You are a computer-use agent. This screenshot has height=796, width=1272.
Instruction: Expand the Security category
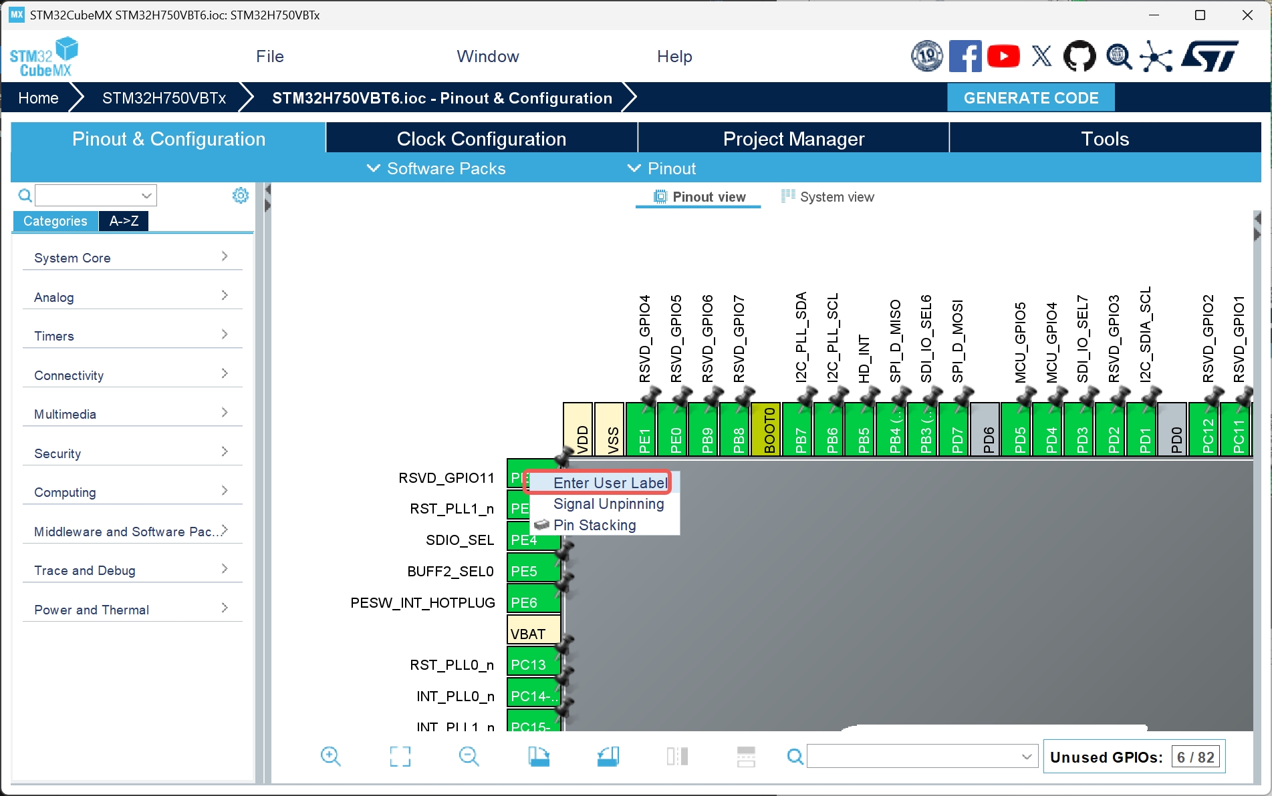coord(132,453)
